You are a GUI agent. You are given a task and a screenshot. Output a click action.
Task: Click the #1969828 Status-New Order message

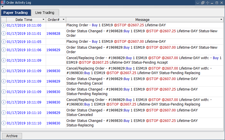142,33
